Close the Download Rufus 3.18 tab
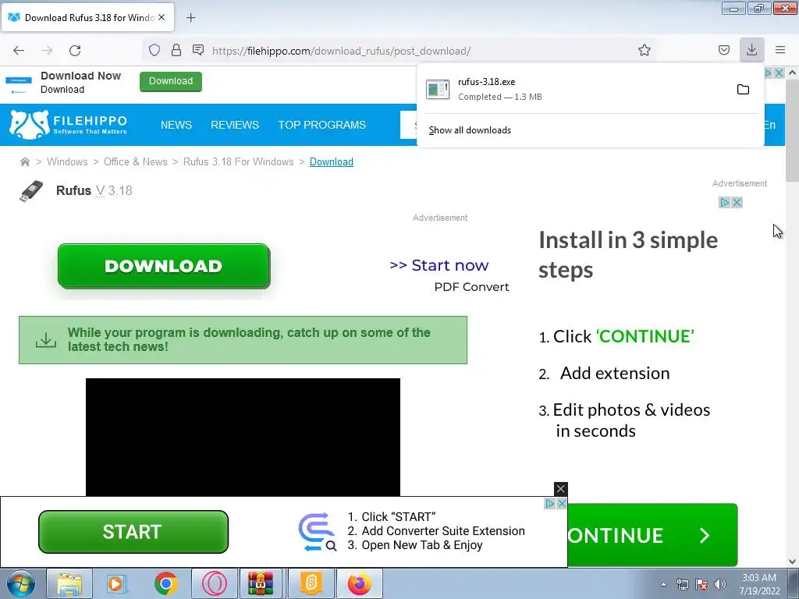 click(162, 17)
